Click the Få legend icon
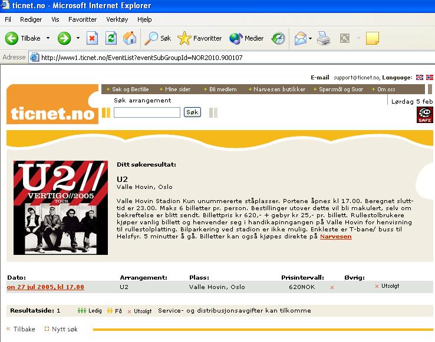 pos(110,310)
